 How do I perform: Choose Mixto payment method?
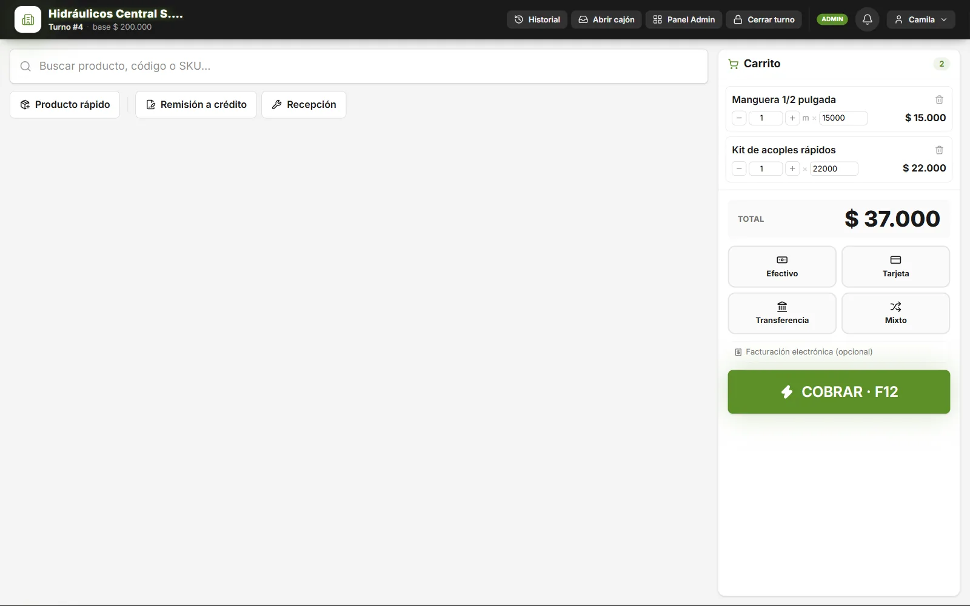click(x=895, y=313)
